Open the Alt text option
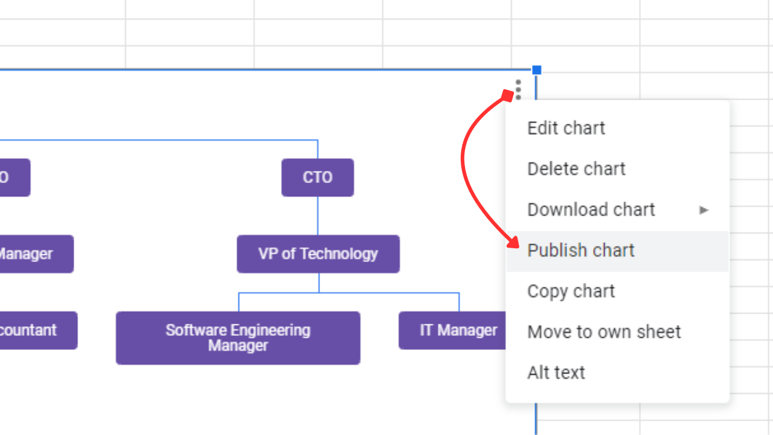This screenshot has width=773, height=435. [x=556, y=372]
